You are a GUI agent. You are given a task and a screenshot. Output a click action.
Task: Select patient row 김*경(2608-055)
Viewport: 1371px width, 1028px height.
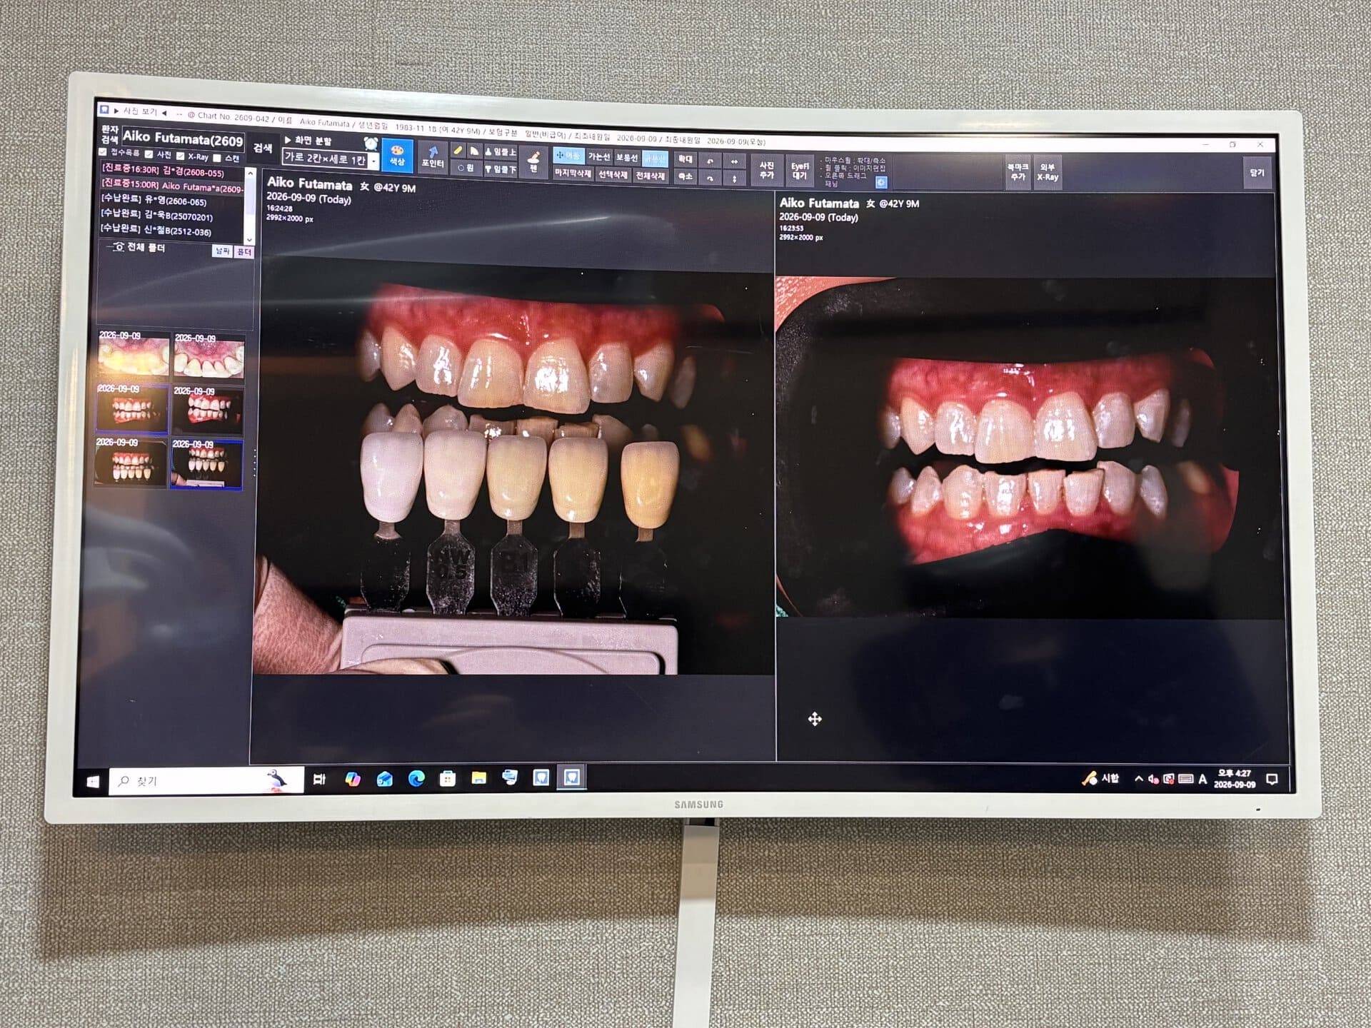tap(171, 171)
